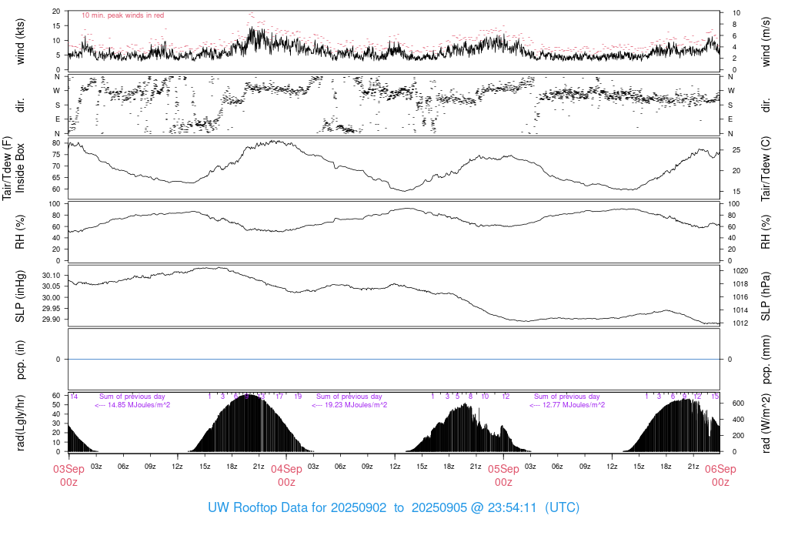Image resolution: width=788 pixels, height=539 pixels.
Task: Click the '04Sep 00z' date marker
Action: [x=286, y=476]
